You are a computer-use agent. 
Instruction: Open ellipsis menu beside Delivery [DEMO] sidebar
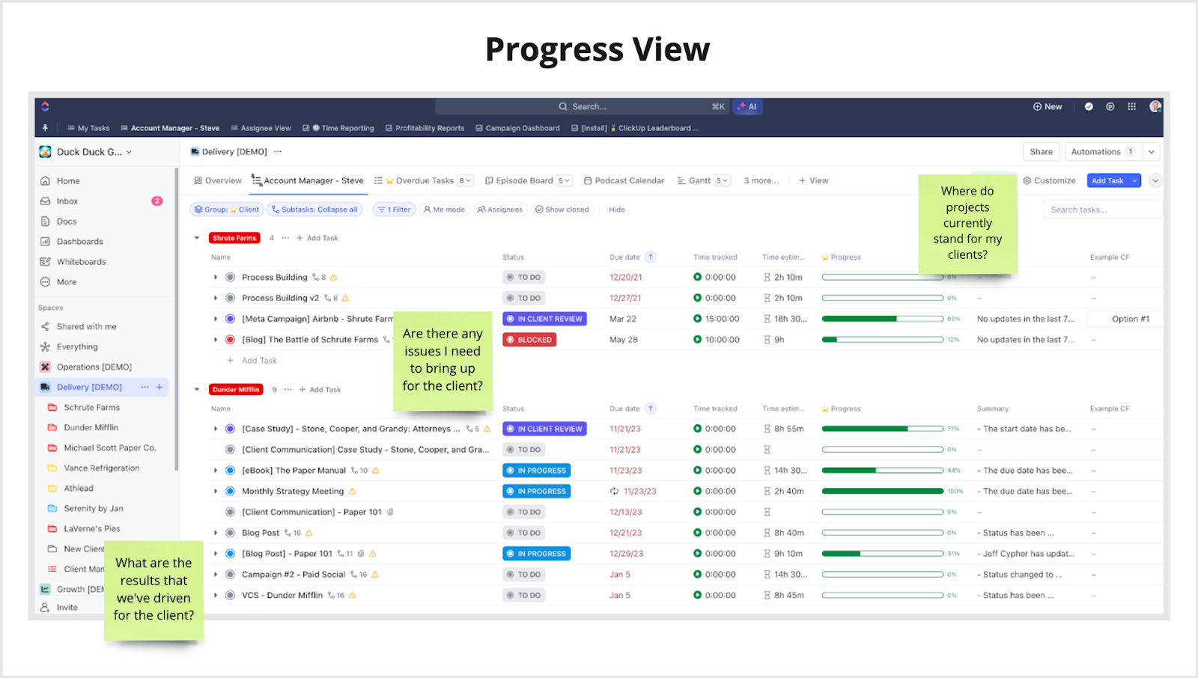point(145,387)
